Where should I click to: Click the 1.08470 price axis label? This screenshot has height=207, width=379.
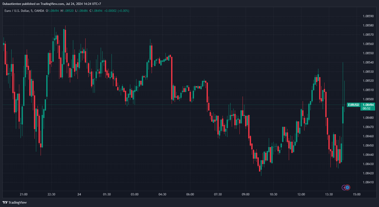(368, 127)
